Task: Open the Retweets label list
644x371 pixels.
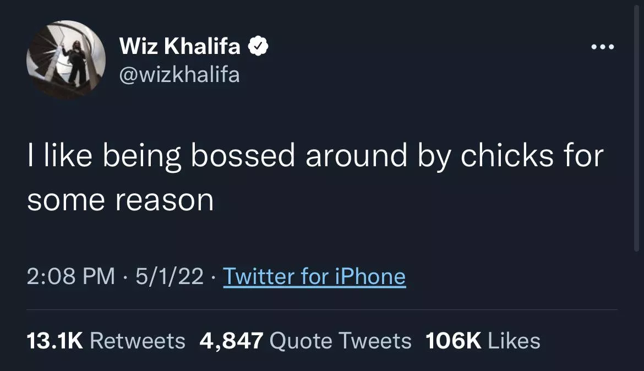Action: point(137,341)
